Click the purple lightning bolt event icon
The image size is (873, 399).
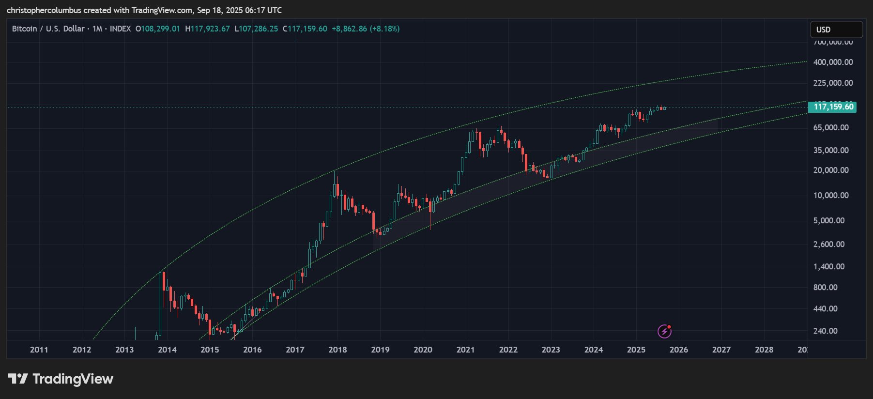point(664,331)
